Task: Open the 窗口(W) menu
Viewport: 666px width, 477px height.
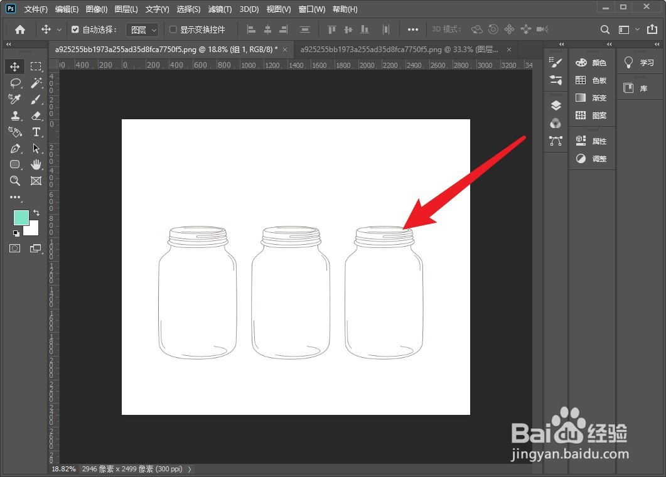Action: tap(312, 9)
